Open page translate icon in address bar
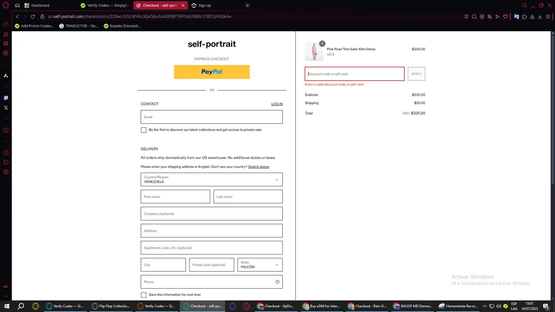The height and width of the screenshot is (312, 555). coord(490,17)
